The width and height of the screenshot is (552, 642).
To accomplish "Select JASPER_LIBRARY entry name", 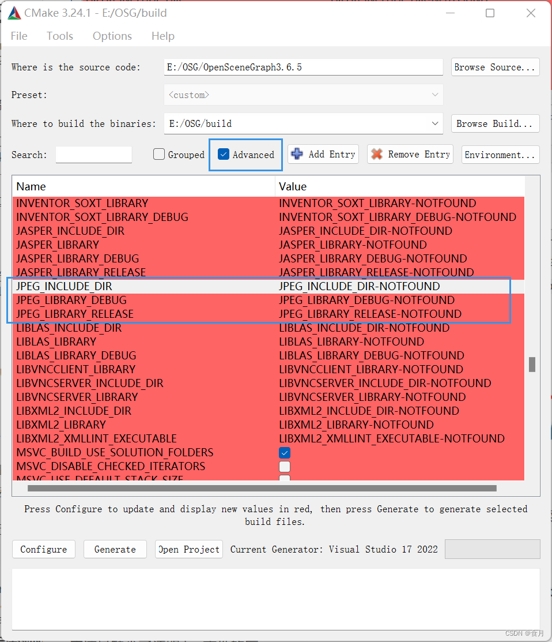I will (x=58, y=245).
